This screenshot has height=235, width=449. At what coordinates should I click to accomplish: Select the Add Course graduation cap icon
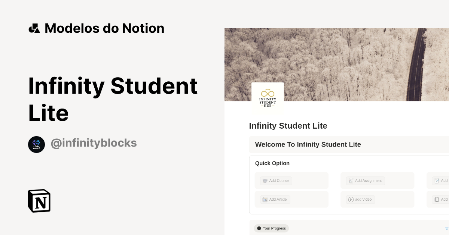pos(265,181)
